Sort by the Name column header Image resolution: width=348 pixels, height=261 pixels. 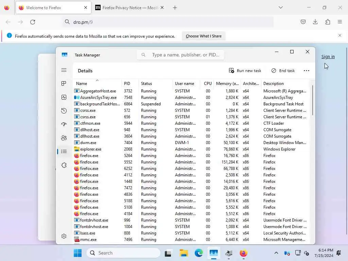97,84
